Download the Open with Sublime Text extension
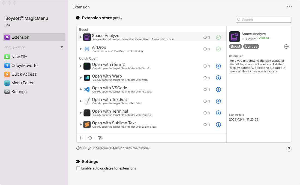The width and height of the screenshot is (300, 185). [x=218, y=125]
